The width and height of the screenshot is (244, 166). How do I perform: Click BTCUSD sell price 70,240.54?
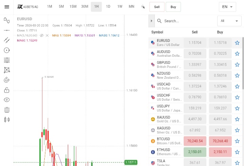coord(195,141)
